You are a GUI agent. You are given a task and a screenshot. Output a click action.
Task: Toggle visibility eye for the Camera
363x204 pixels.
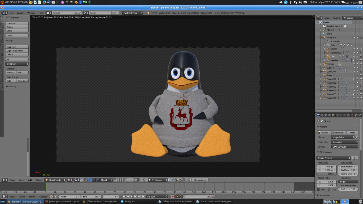pyautogui.click(x=354, y=64)
